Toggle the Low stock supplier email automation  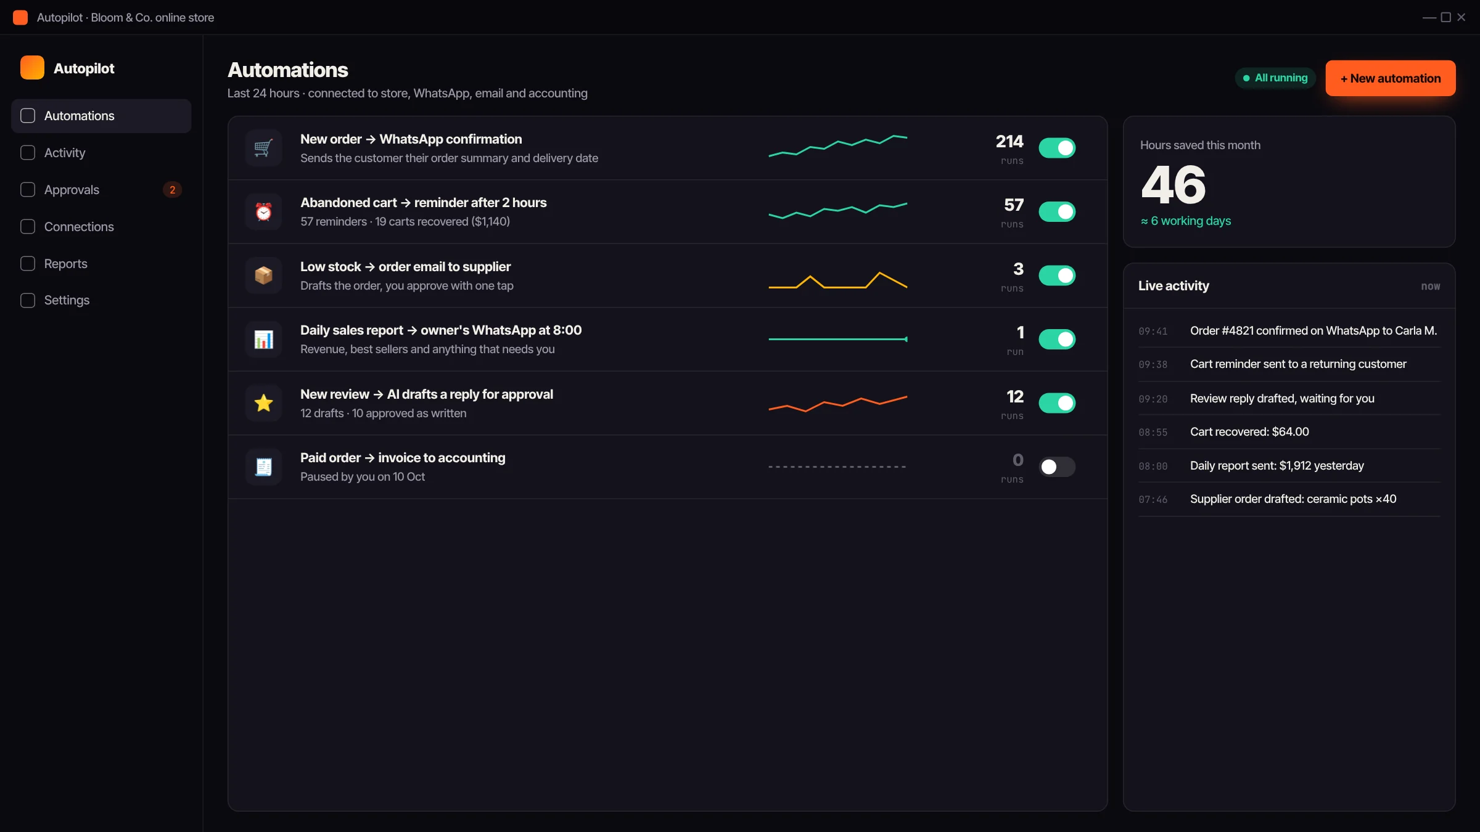pyautogui.click(x=1057, y=275)
